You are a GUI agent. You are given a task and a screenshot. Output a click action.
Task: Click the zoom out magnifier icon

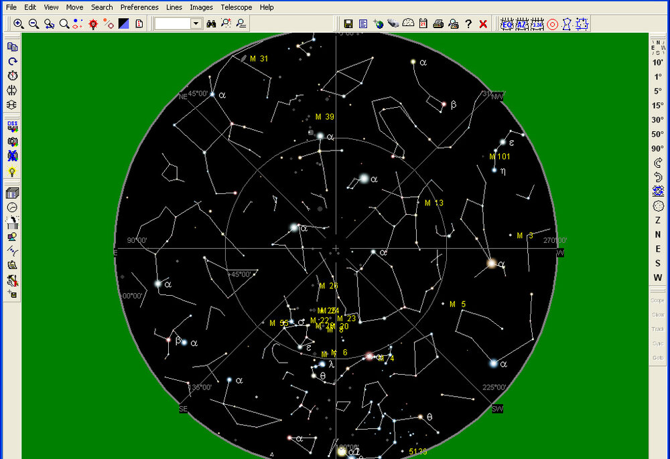click(x=33, y=23)
